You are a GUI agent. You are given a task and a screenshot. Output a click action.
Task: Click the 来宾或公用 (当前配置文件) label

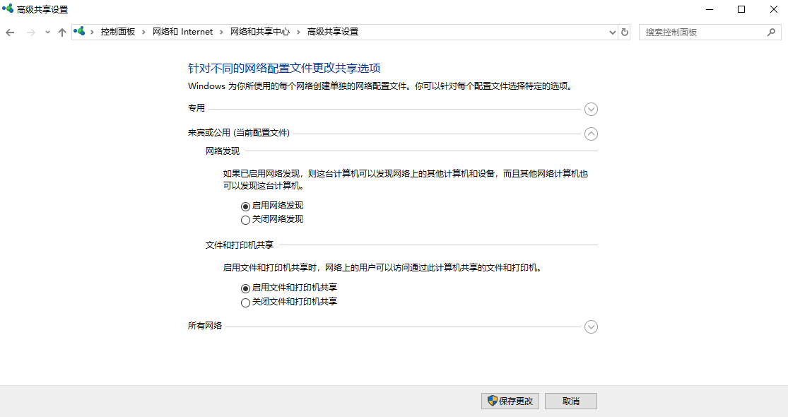(x=239, y=133)
